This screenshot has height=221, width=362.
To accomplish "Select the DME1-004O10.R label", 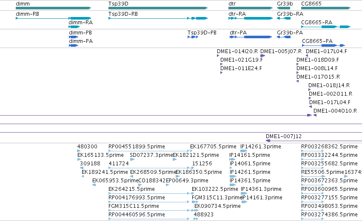I will click(335, 111).
